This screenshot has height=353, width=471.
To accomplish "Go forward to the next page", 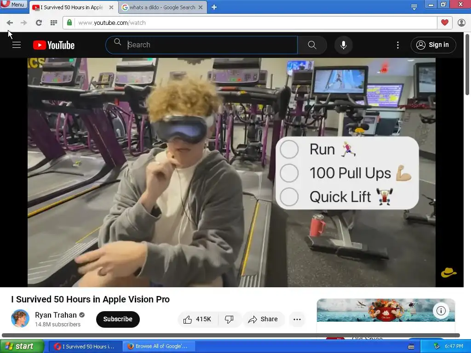I will point(24,23).
